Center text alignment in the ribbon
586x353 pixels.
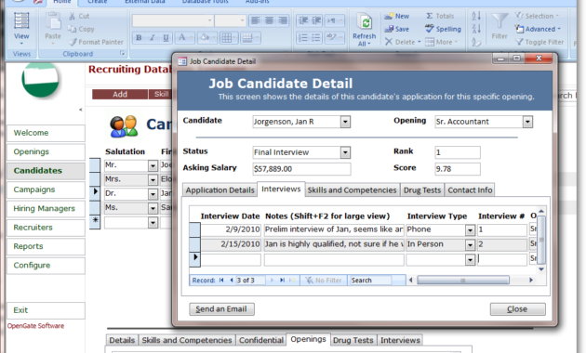pos(269,20)
